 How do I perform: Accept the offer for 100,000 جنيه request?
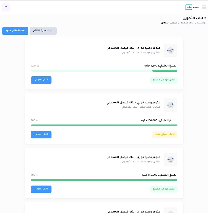[41, 135]
